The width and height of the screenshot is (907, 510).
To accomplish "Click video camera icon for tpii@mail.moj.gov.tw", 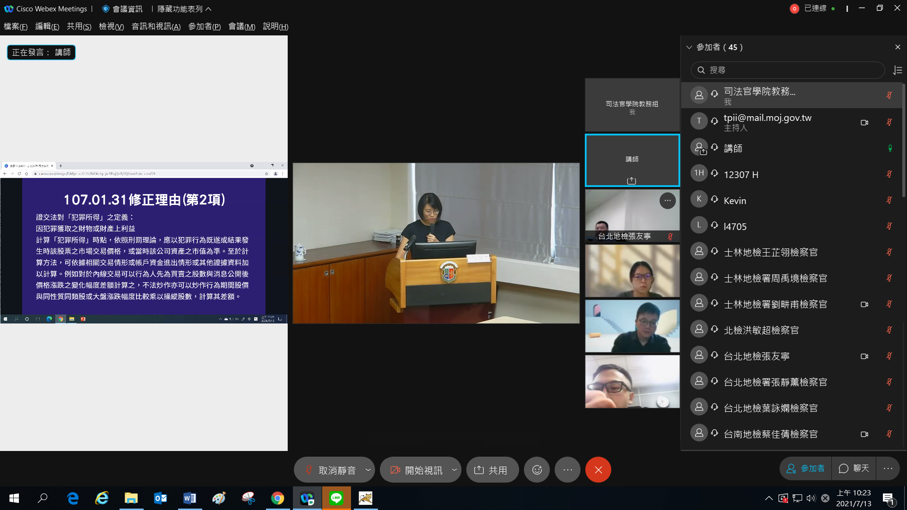I will tap(864, 122).
